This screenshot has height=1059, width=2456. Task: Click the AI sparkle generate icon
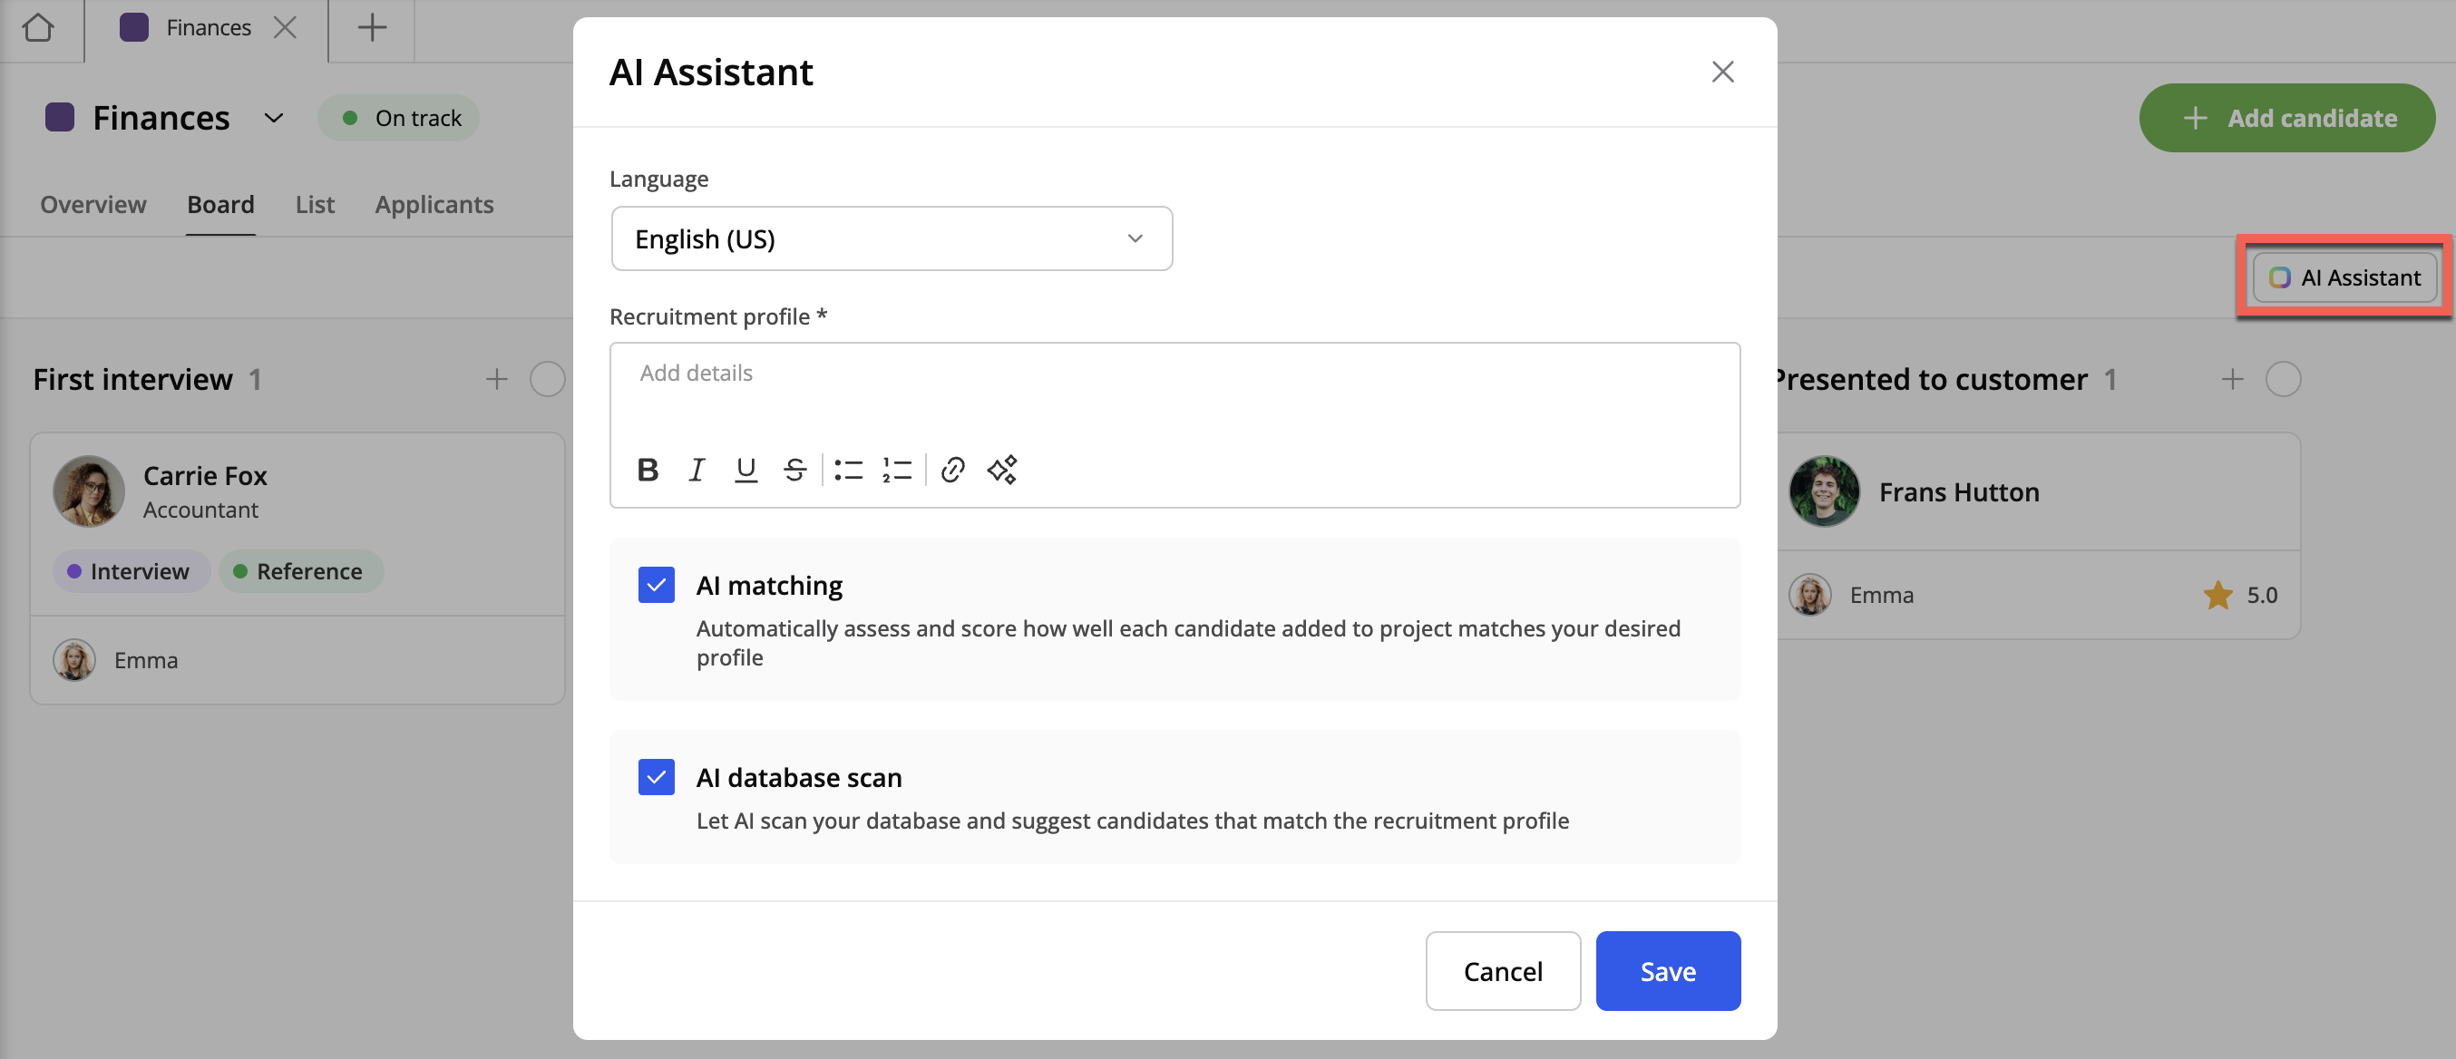[1002, 470]
